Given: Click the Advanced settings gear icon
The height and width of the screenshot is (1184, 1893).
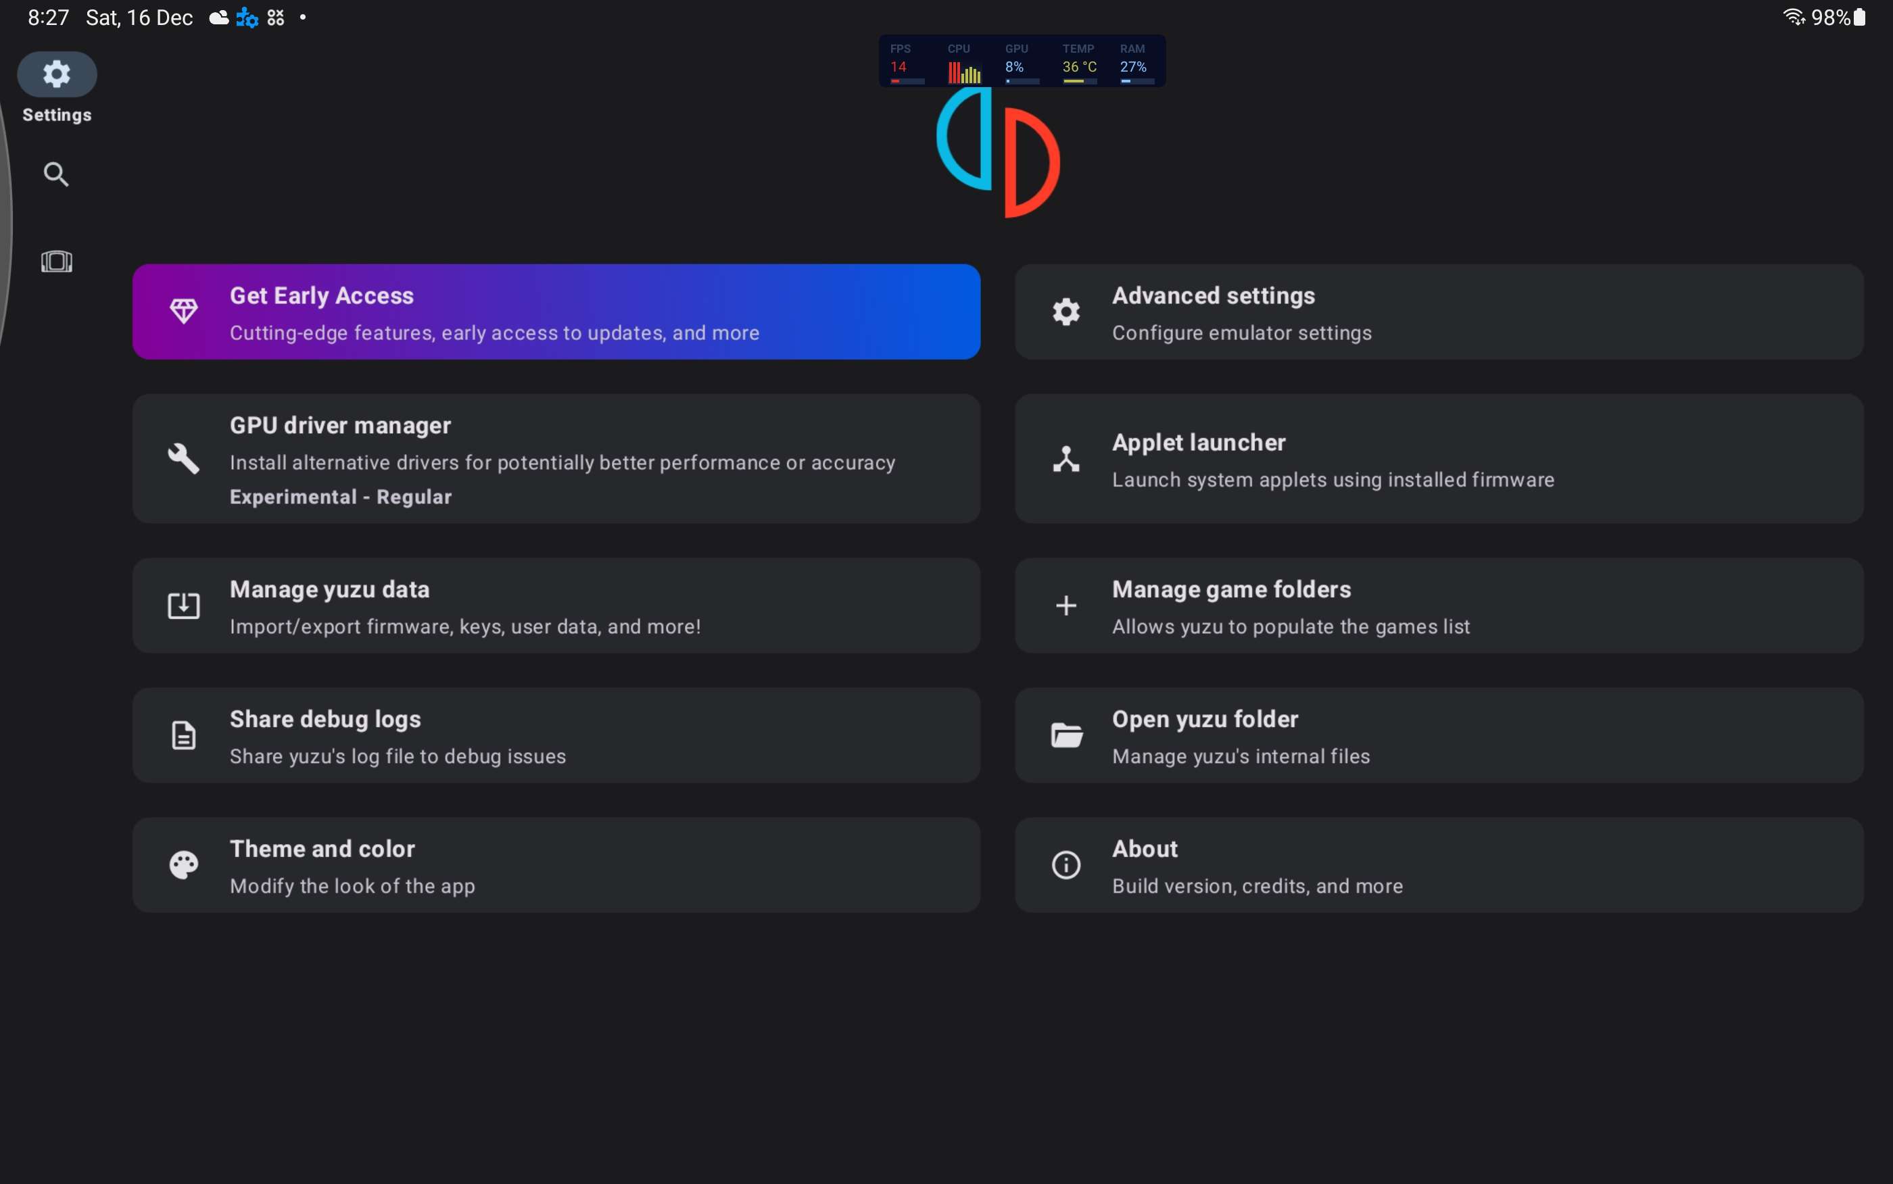Looking at the screenshot, I should [1066, 312].
